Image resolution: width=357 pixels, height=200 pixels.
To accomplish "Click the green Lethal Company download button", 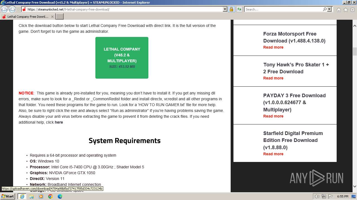I will [x=122, y=58].
